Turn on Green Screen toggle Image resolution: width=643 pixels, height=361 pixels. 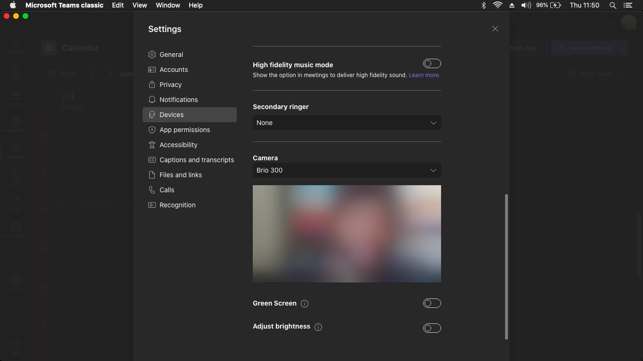tap(432, 303)
